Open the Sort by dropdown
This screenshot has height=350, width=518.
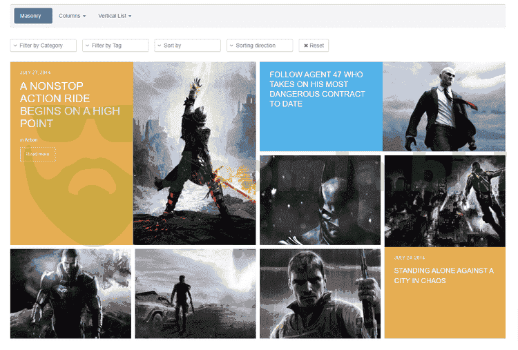pyautogui.click(x=187, y=46)
